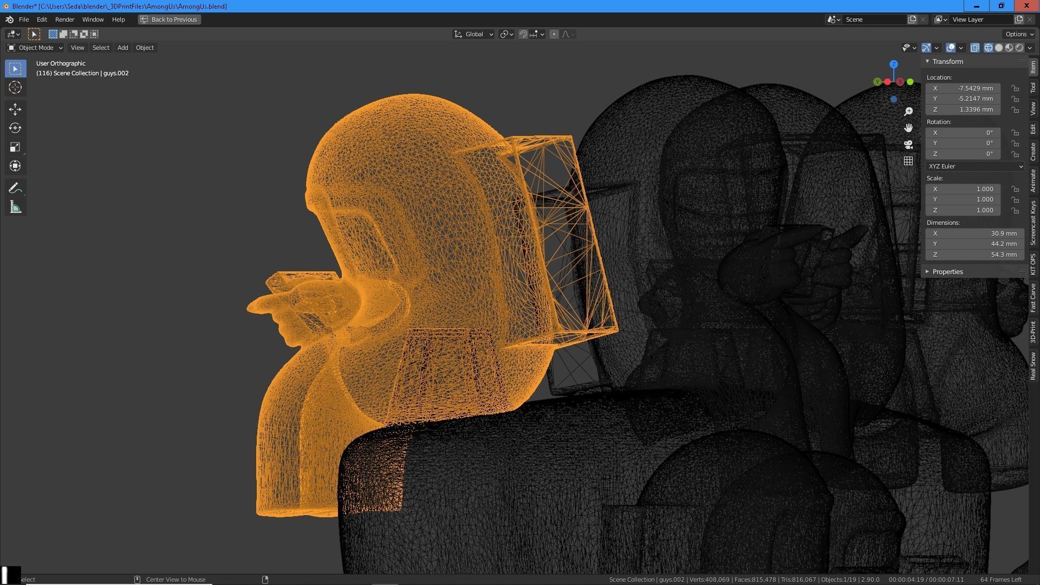Choose the Rotate tool
1040x585 pixels.
tap(15, 128)
